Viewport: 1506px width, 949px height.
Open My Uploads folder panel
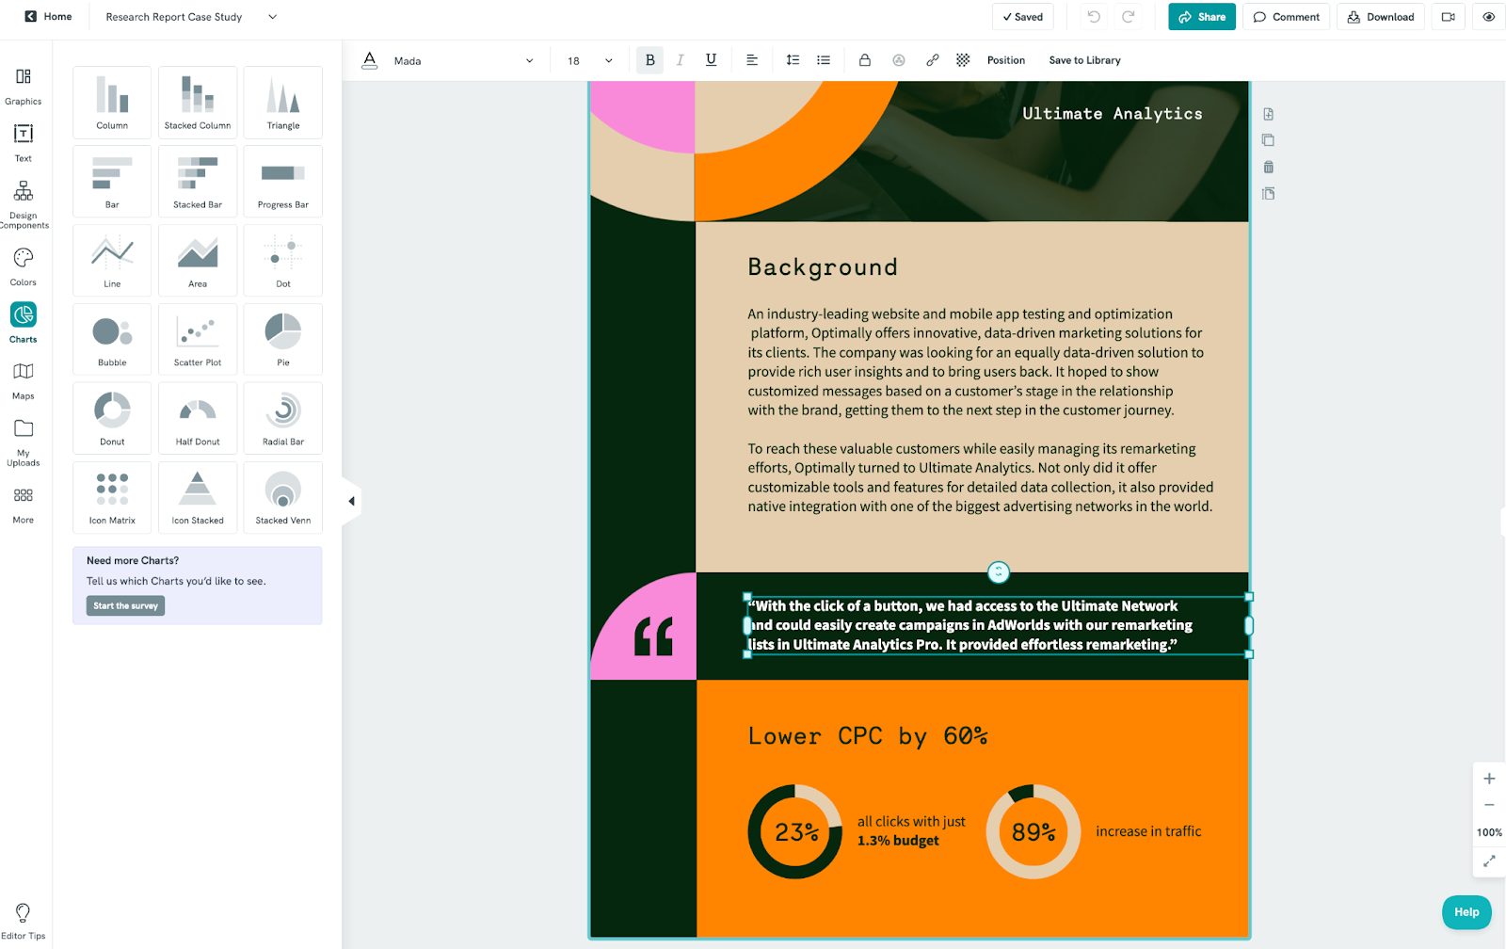23,442
